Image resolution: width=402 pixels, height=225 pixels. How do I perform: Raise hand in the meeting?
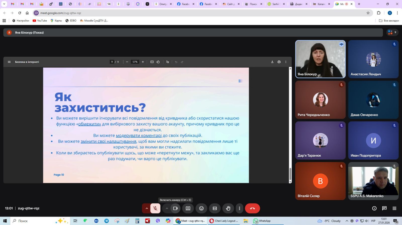pyautogui.click(x=228, y=208)
